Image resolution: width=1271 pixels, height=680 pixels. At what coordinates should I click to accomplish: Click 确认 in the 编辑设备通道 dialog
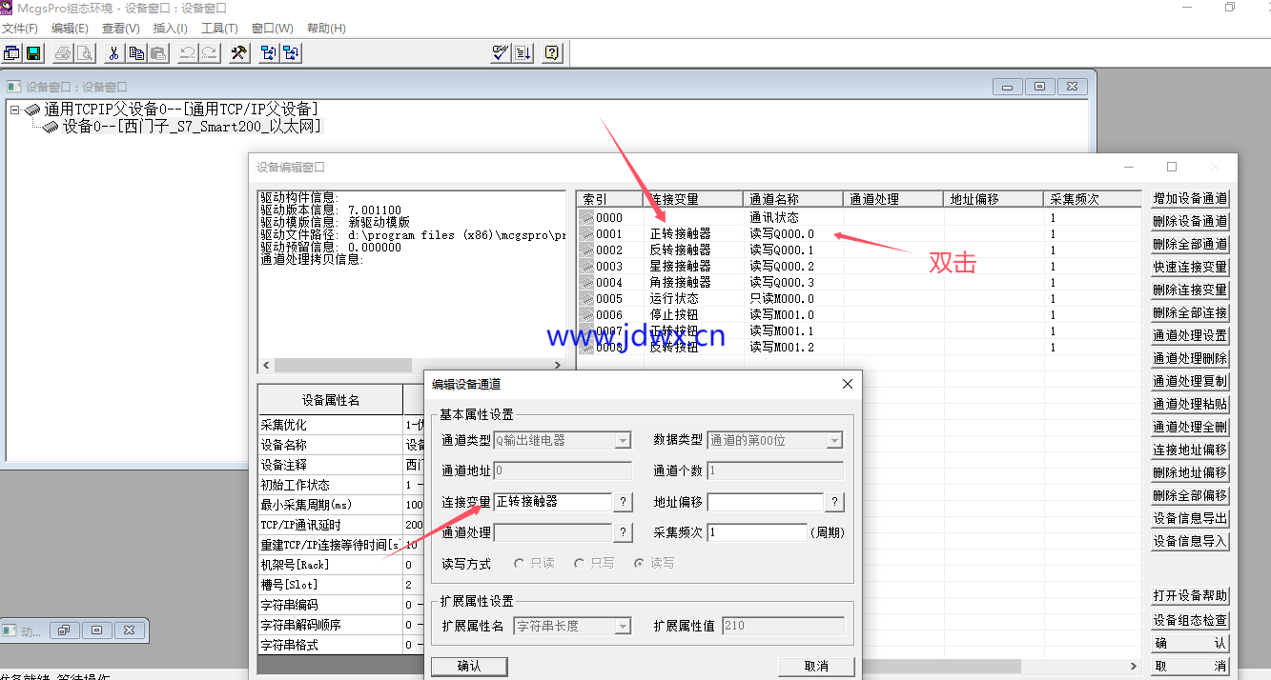(x=469, y=667)
